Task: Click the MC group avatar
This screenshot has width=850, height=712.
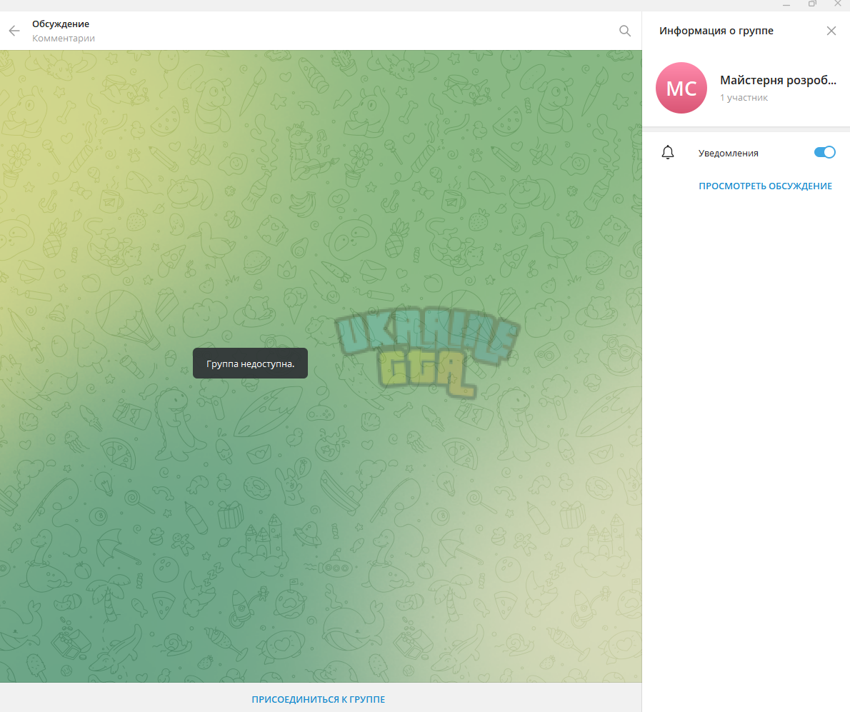Action: point(681,88)
